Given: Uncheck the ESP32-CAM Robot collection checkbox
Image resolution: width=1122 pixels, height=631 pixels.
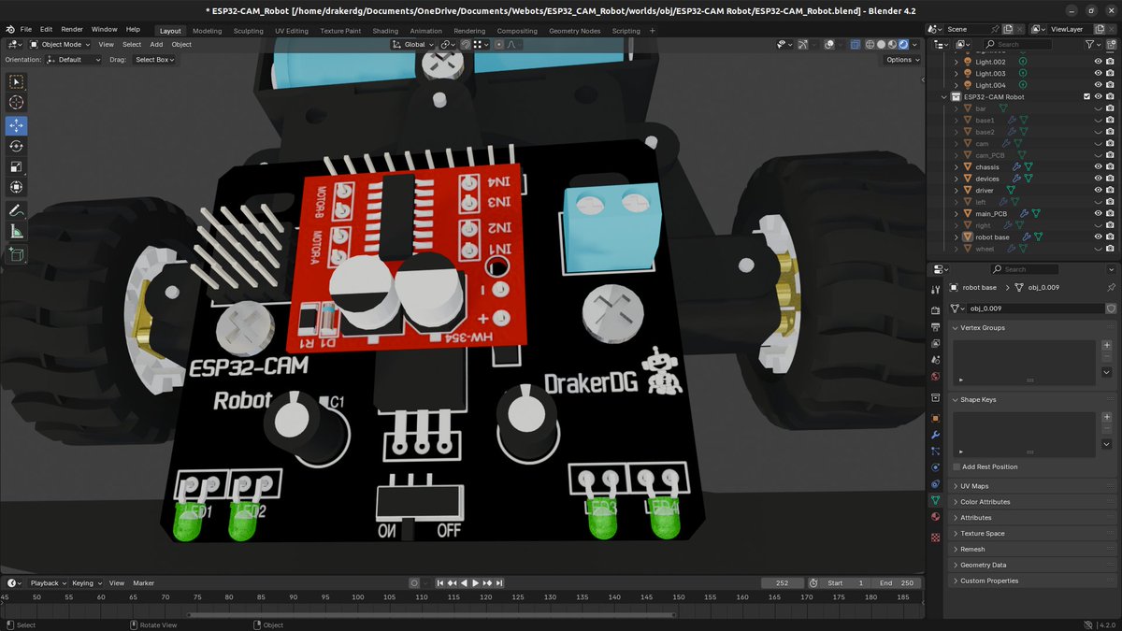Looking at the screenshot, I should tap(1086, 96).
